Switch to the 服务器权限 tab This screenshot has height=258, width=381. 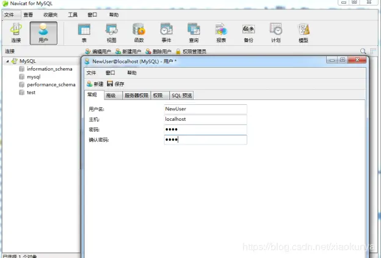coord(136,95)
